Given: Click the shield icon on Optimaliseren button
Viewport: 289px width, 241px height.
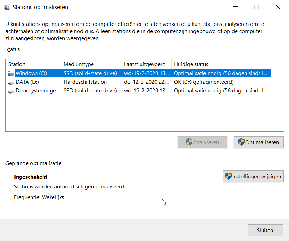Looking at the screenshot, I should pyautogui.click(x=241, y=142).
